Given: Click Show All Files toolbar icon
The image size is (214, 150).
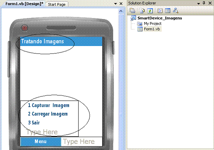Looking at the screenshot, I should tap(142, 11).
